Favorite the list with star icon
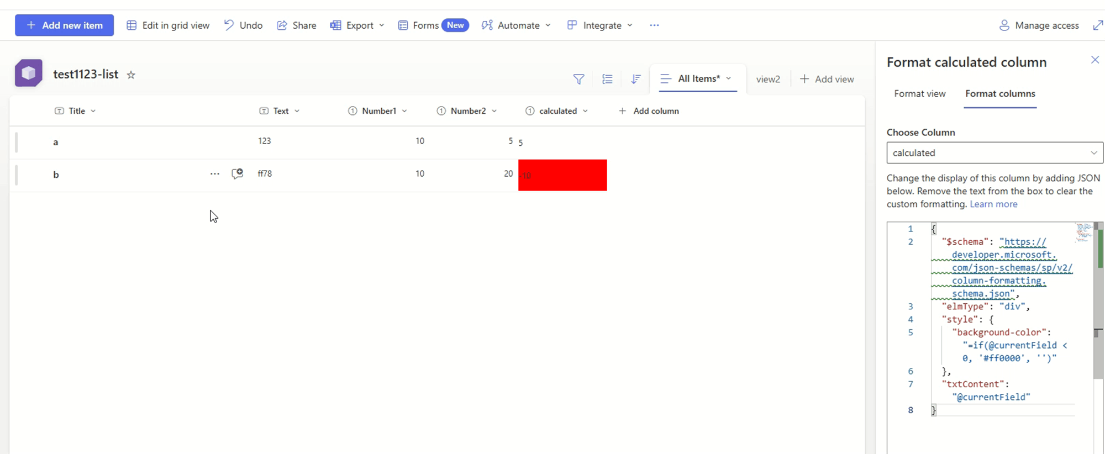This screenshot has width=1105, height=454. click(131, 75)
